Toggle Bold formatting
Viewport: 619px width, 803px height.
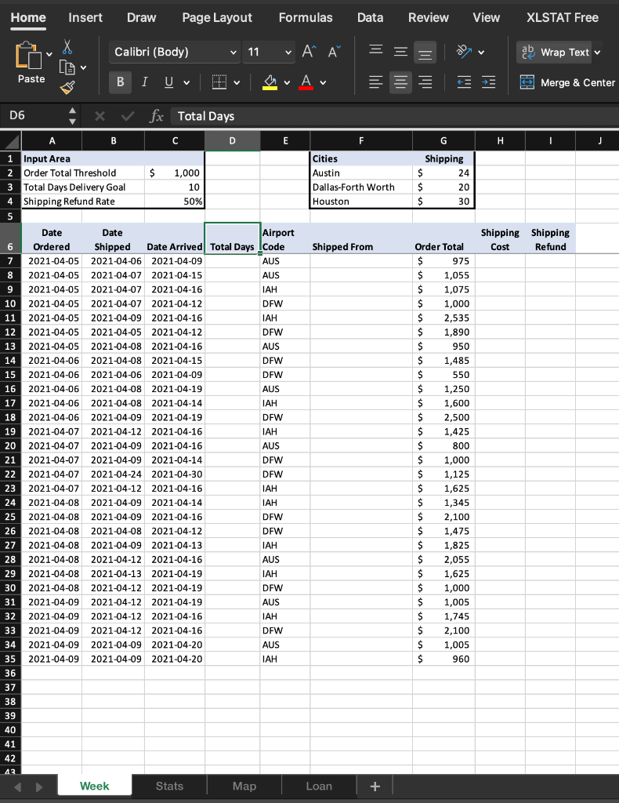[x=120, y=82]
